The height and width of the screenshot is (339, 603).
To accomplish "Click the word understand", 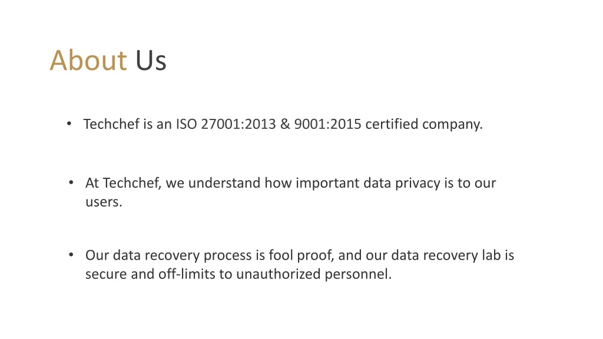I will tap(224, 183).
